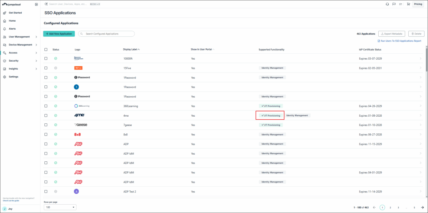Click the support headset icon in top bar
Image resolution: width=428 pixels, height=213 pixels.
click(x=387, y=4)
